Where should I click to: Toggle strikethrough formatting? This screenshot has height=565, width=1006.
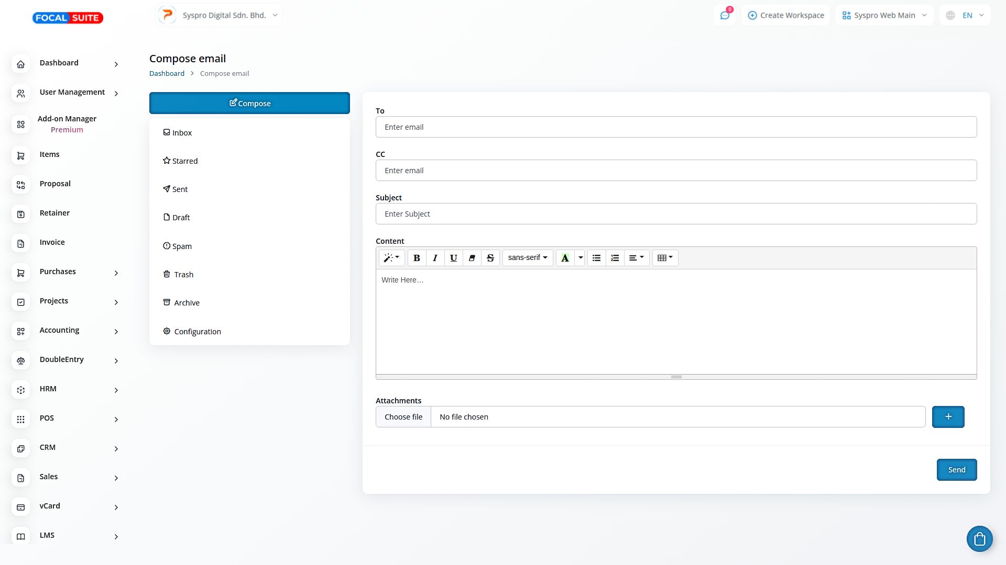(490, 258)
